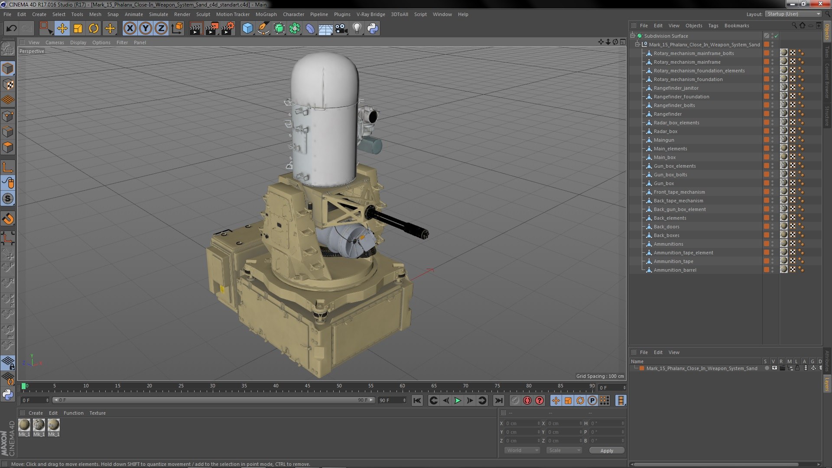Toggle Z axis lock
The image size is (832, 468).
pos(161,29)
